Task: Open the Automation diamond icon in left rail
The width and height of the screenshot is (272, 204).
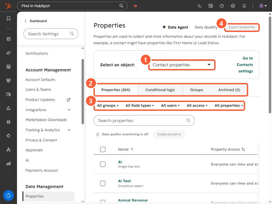Action: (8, 136)
